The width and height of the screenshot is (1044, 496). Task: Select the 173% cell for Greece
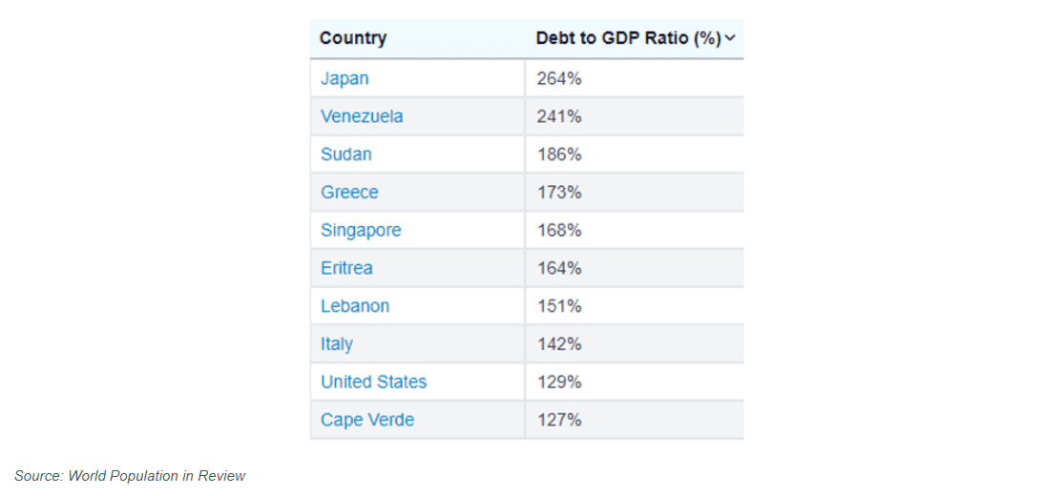coord(559,193)
